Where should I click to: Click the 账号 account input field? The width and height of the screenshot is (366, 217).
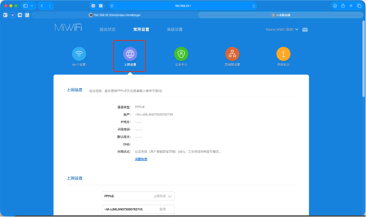coord(138,209)
